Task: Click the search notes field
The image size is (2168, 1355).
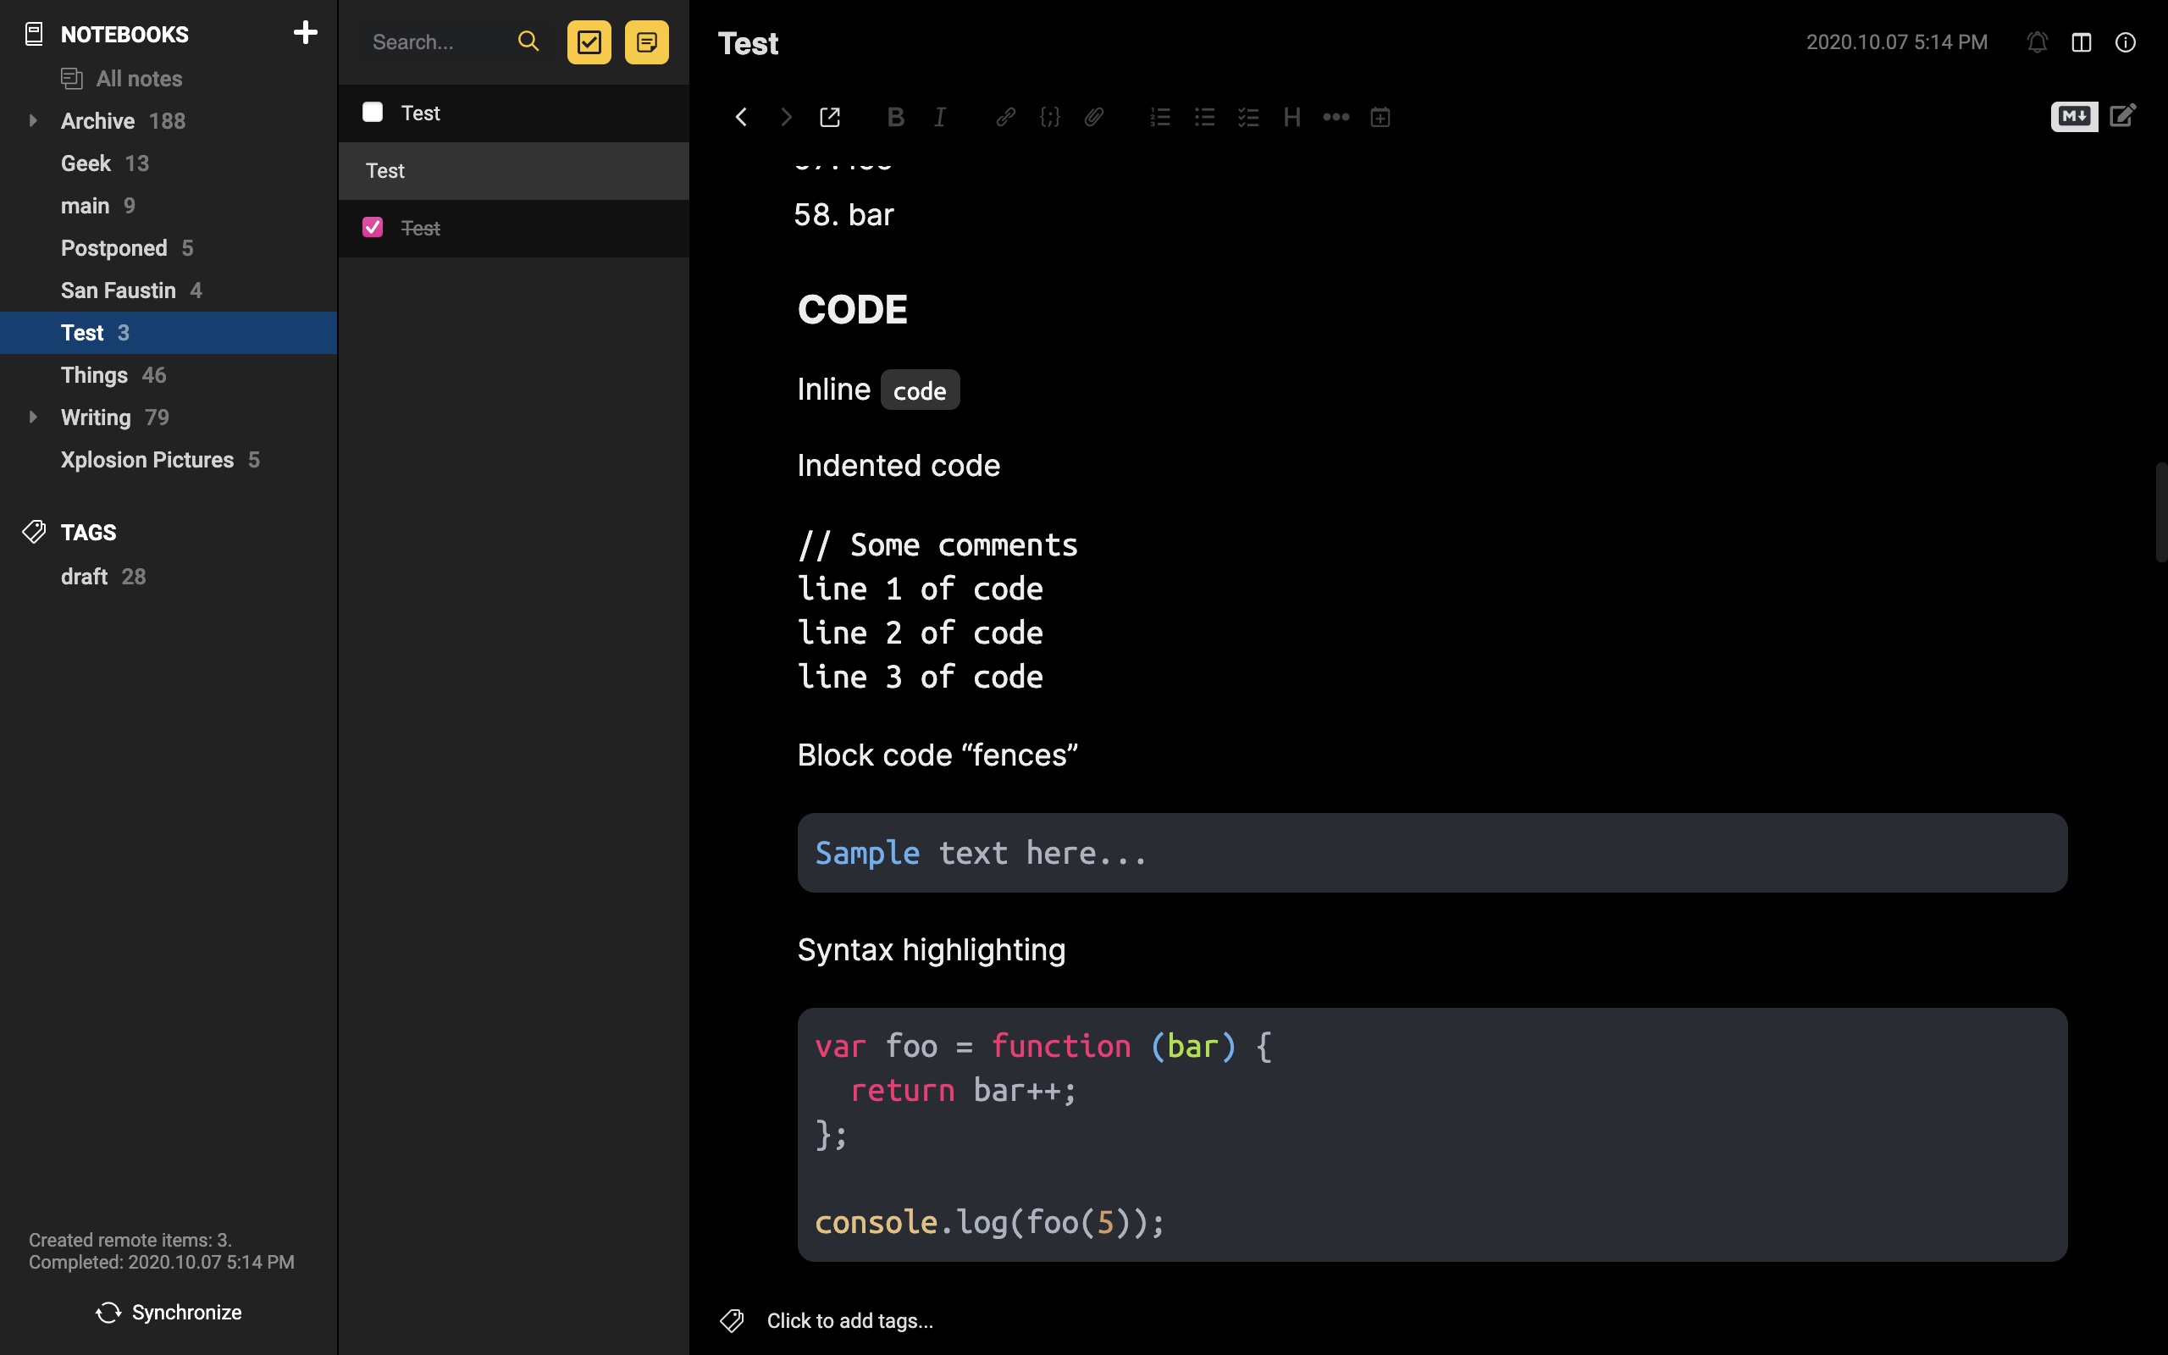Action: [434, 42]
